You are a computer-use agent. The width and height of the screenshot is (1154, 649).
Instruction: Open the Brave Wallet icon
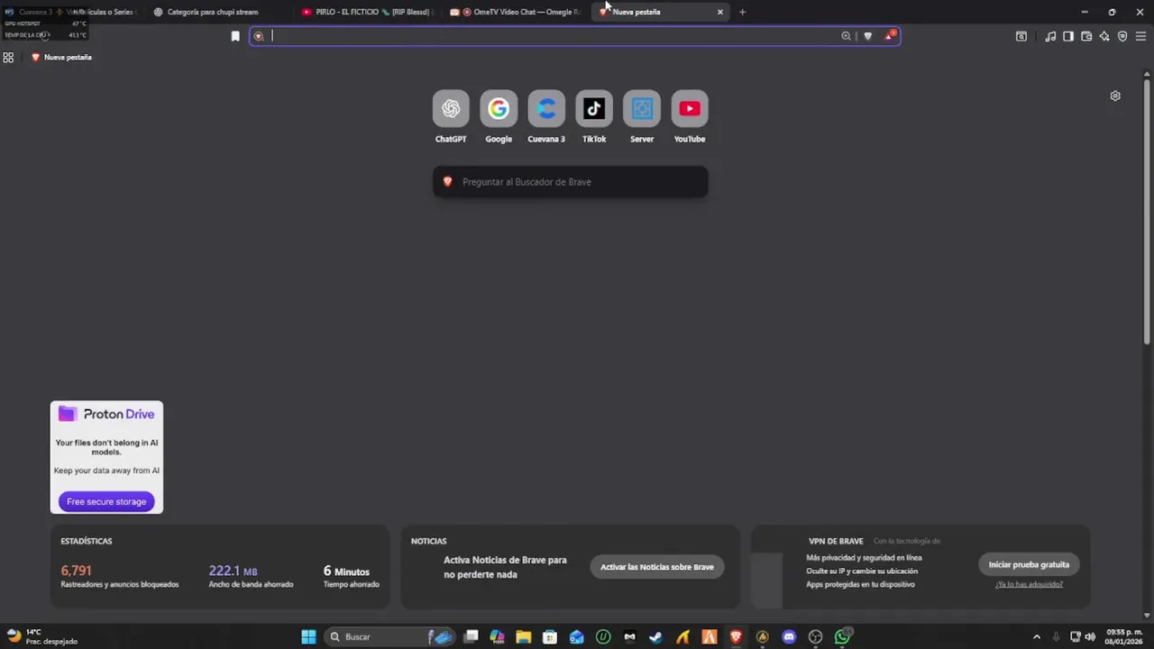[1086, 36]
